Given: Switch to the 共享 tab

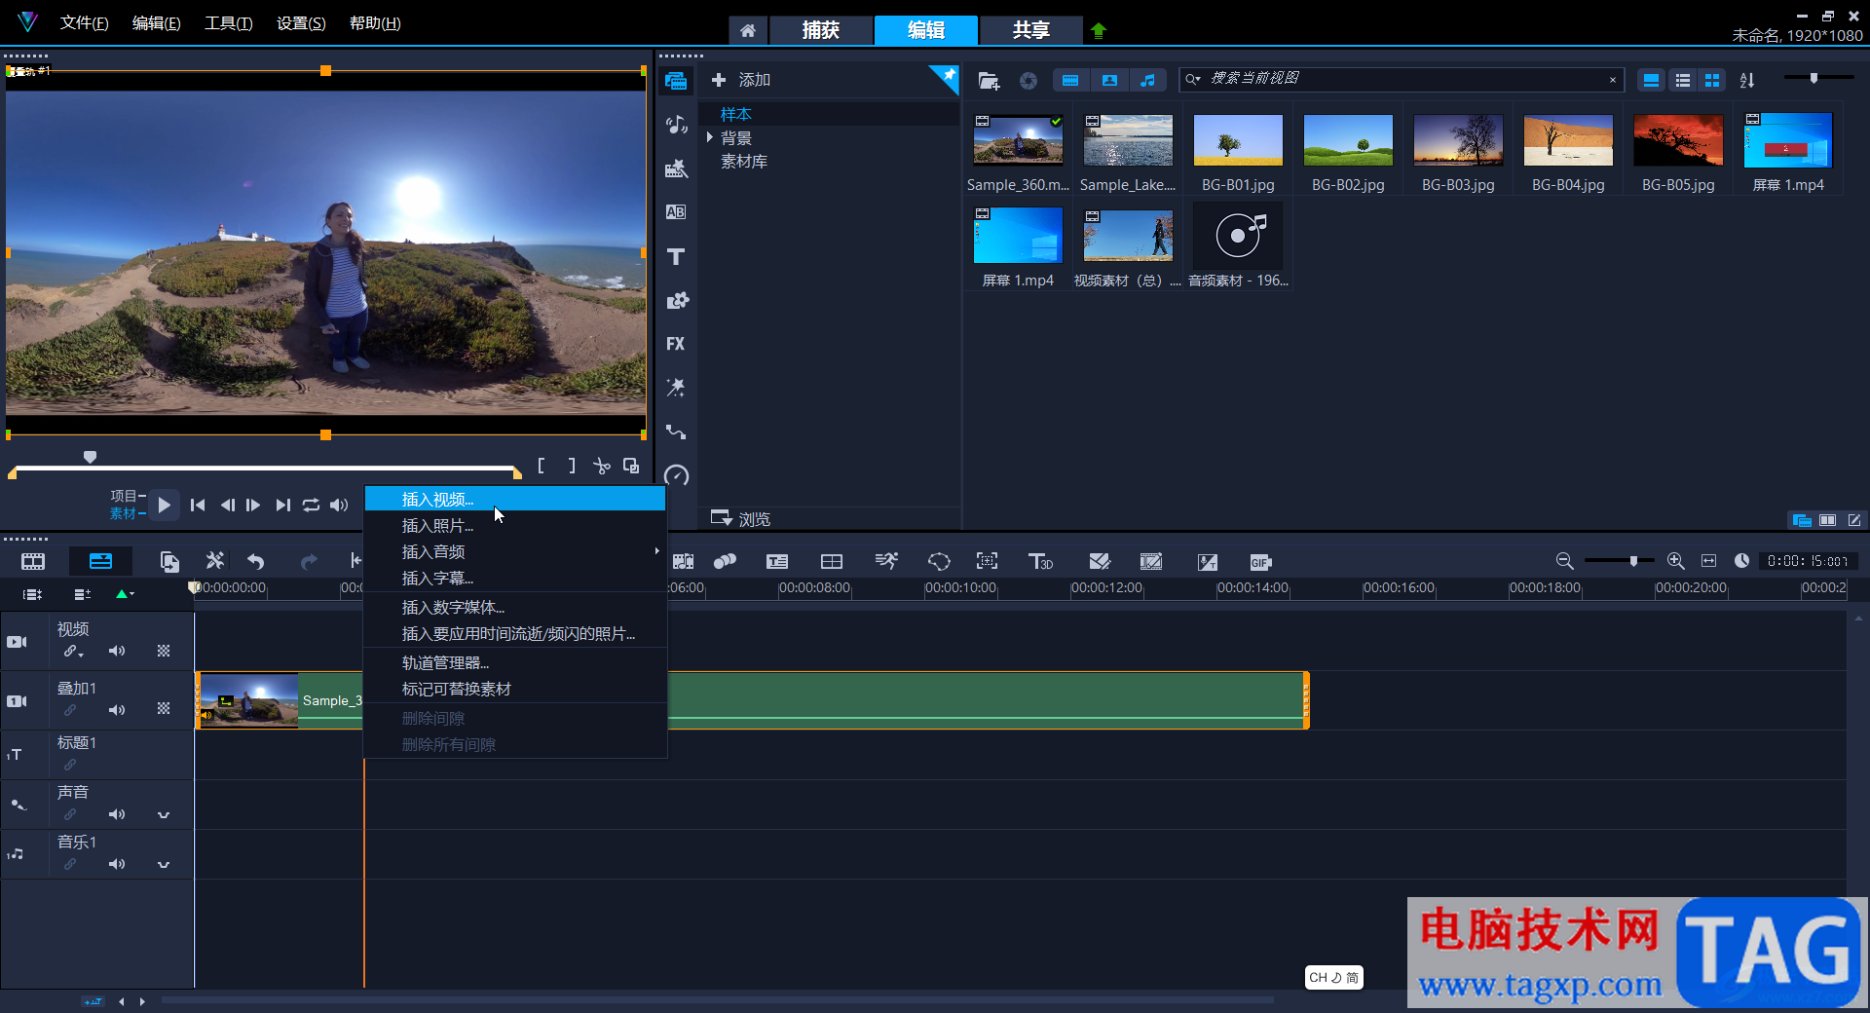Looking at the screenshot, I should [1031, 30].
